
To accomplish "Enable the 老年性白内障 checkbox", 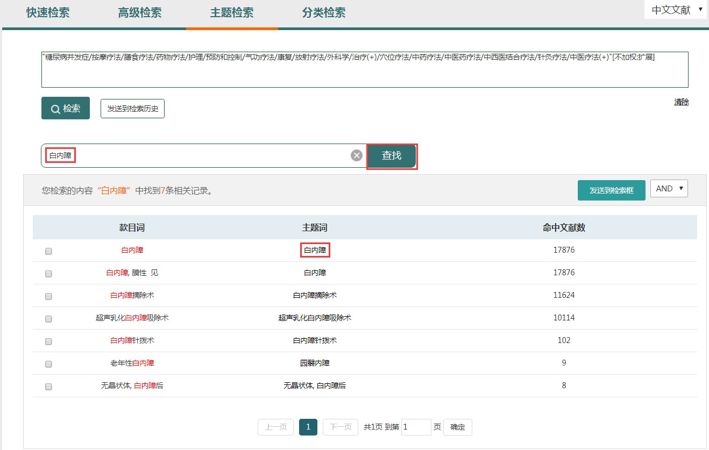I will point(48,364).
